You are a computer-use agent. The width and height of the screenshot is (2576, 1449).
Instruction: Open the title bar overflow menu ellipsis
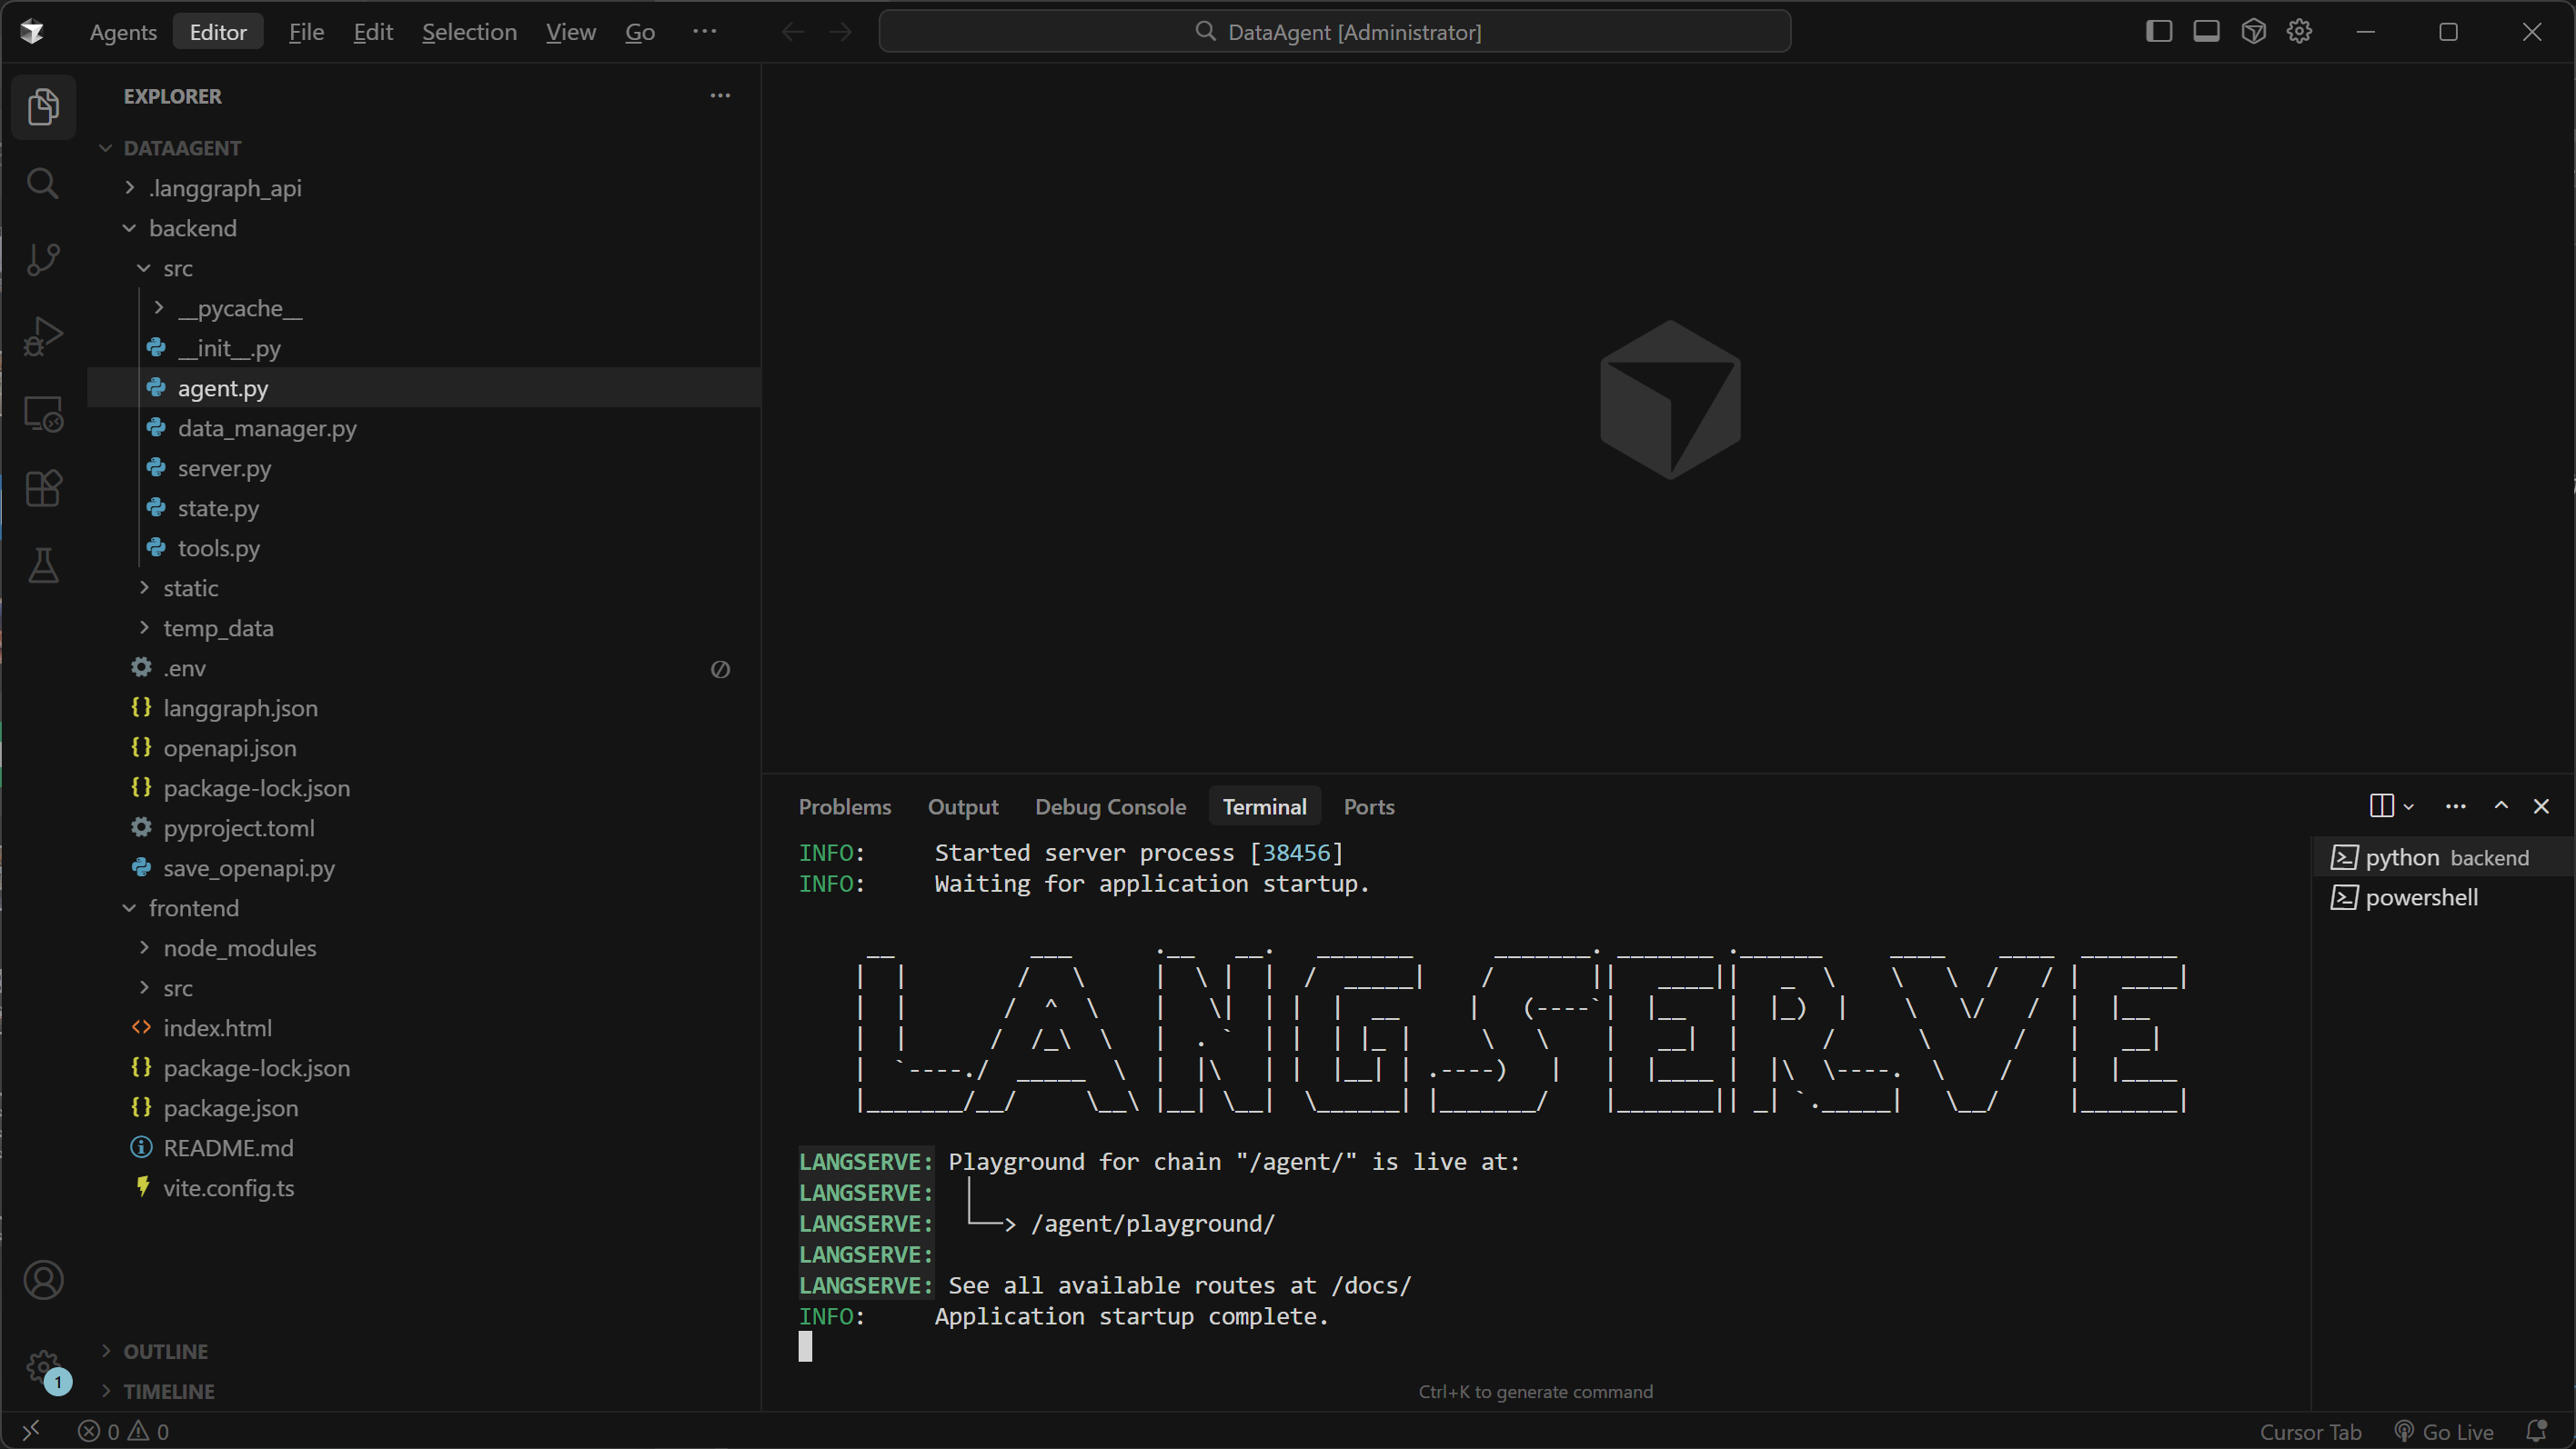(x=704, y=32)
